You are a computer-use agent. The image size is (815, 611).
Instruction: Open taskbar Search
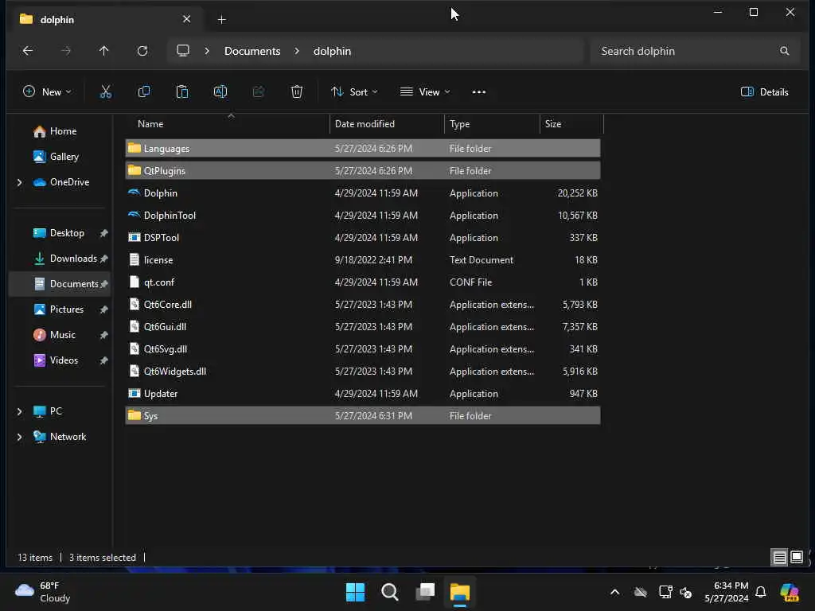tap(390, 592)
